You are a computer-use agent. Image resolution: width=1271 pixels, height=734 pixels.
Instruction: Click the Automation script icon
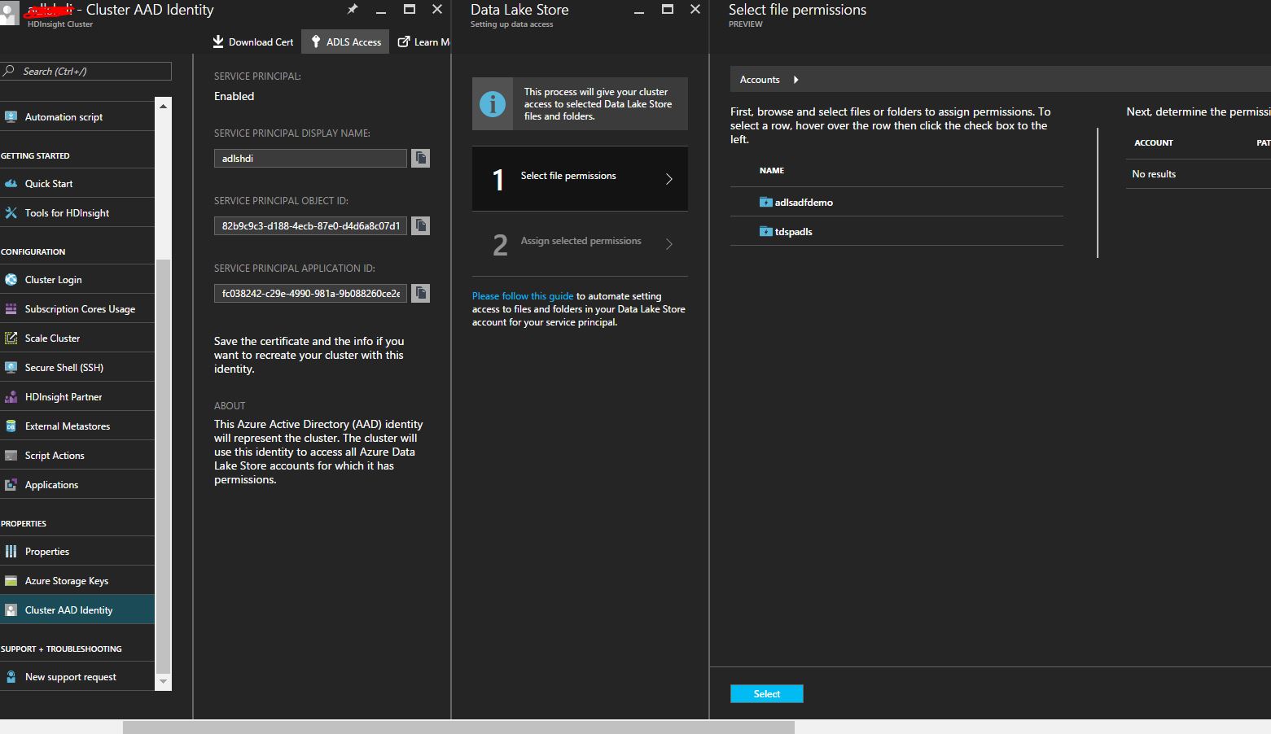click(x=11, y=116)
